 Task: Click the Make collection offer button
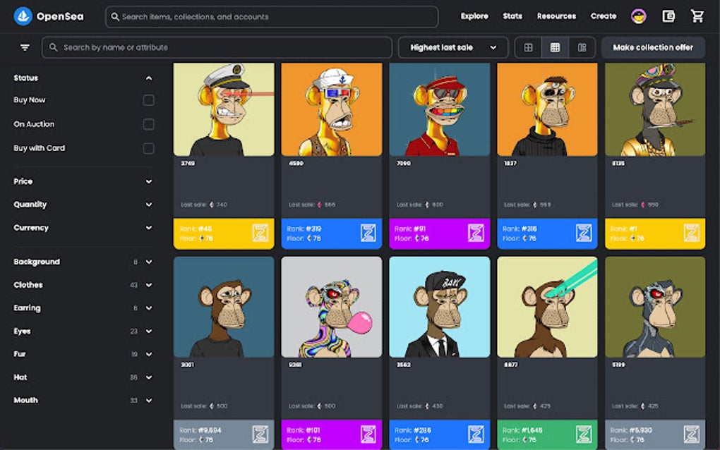653,47
